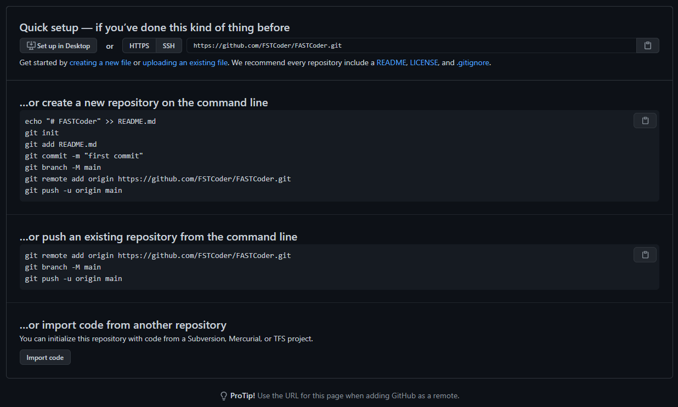Follow the .gitignore link
Screen dimensions: 678x407
pos(473,62)
